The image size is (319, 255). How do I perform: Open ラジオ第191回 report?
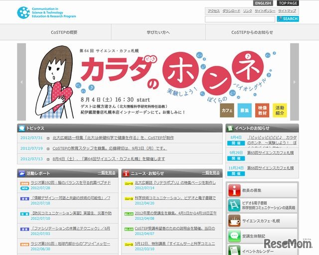click(70, 244)
